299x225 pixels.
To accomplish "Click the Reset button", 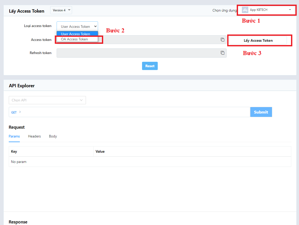I will point(150,66).
